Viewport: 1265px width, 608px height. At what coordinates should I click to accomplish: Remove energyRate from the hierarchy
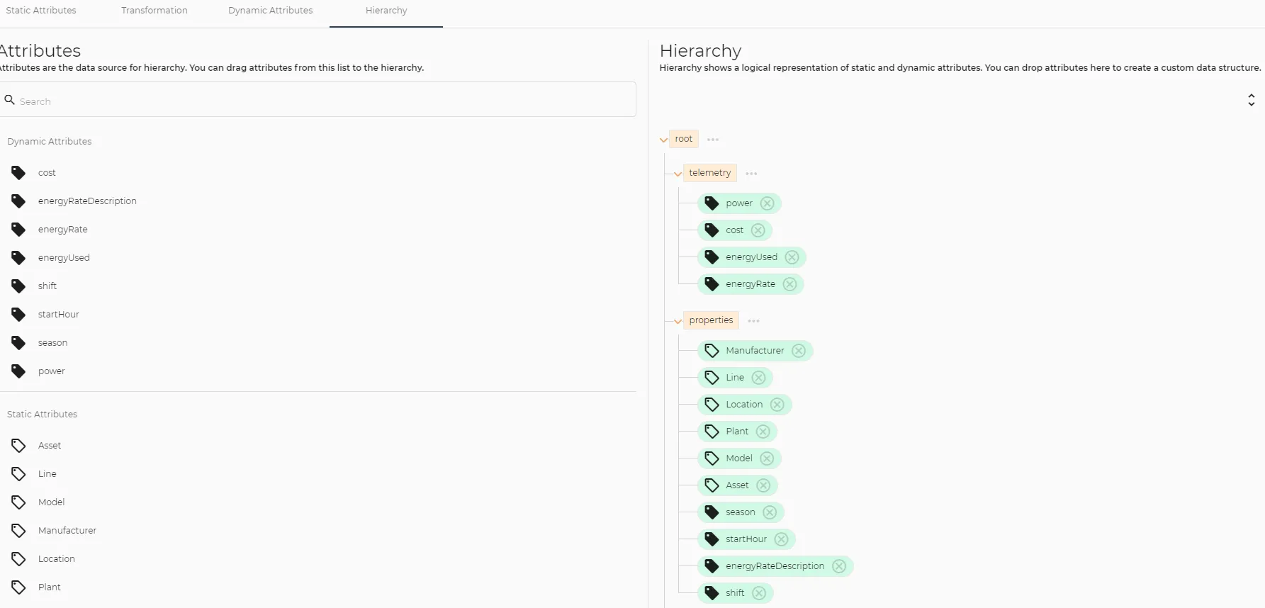point(789,284)
